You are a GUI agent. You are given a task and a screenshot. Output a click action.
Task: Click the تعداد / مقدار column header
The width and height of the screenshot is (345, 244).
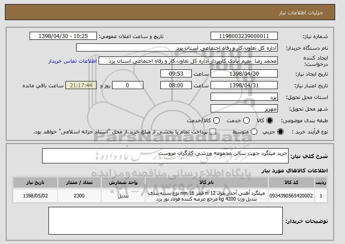point(79,183)
